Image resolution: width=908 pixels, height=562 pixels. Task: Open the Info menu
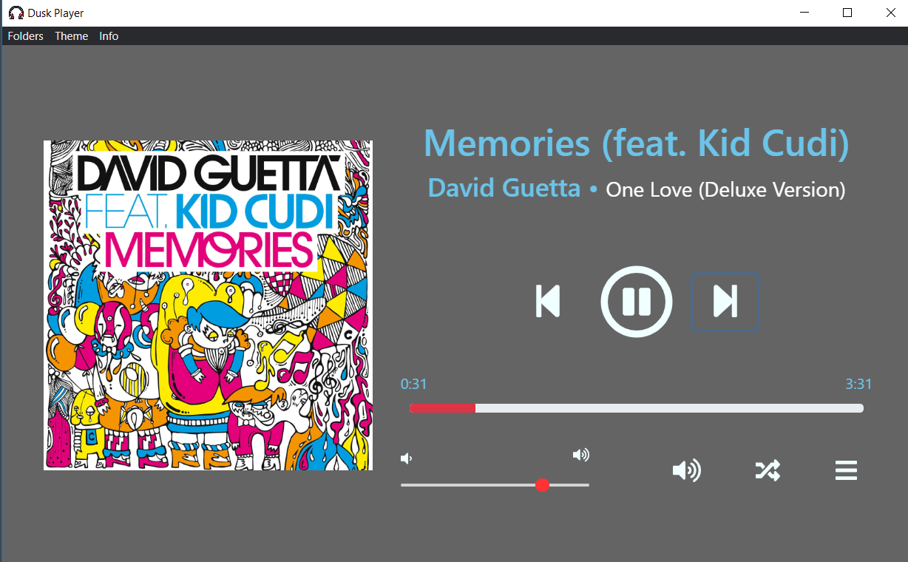[109, 36]
